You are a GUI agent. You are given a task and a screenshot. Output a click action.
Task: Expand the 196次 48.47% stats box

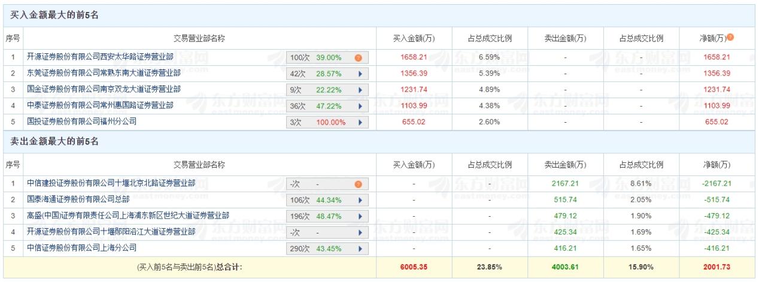pyautogui.click(x=360, y=216)
